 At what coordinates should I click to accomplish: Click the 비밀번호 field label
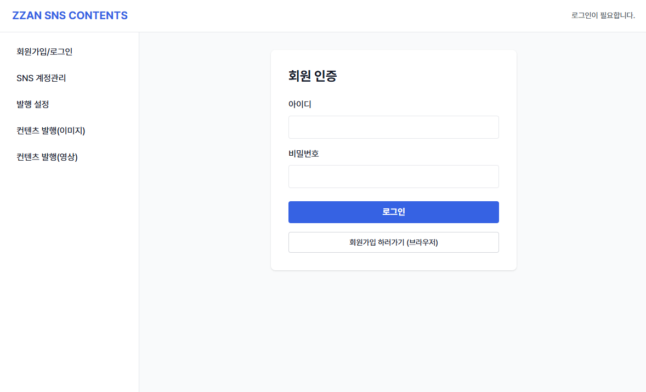(x=304, y=154)
